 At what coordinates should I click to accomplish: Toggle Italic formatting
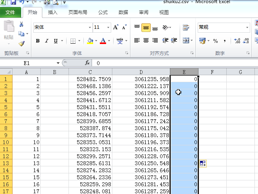(47, 41)
